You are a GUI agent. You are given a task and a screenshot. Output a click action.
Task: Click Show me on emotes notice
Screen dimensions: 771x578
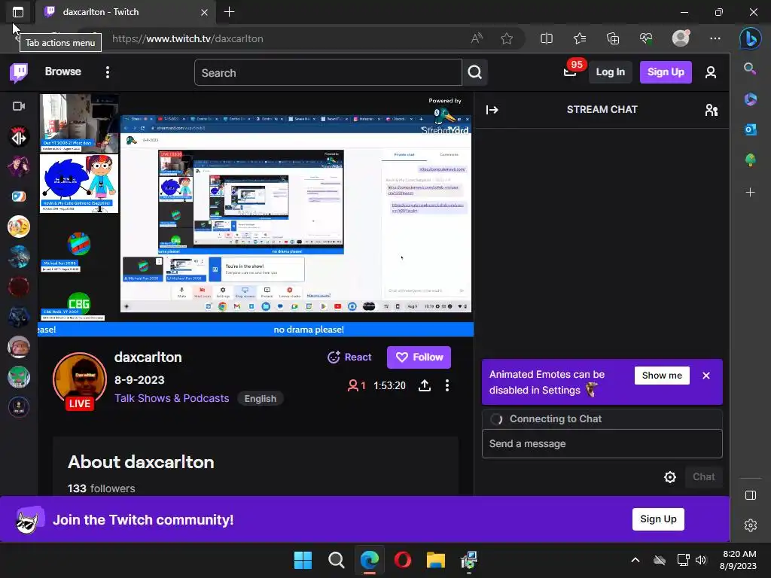[662, 376]
